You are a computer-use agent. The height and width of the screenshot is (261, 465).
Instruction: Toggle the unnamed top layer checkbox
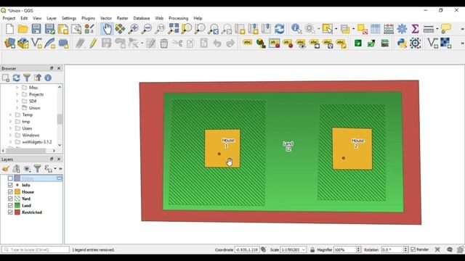(x=10, y=178)
